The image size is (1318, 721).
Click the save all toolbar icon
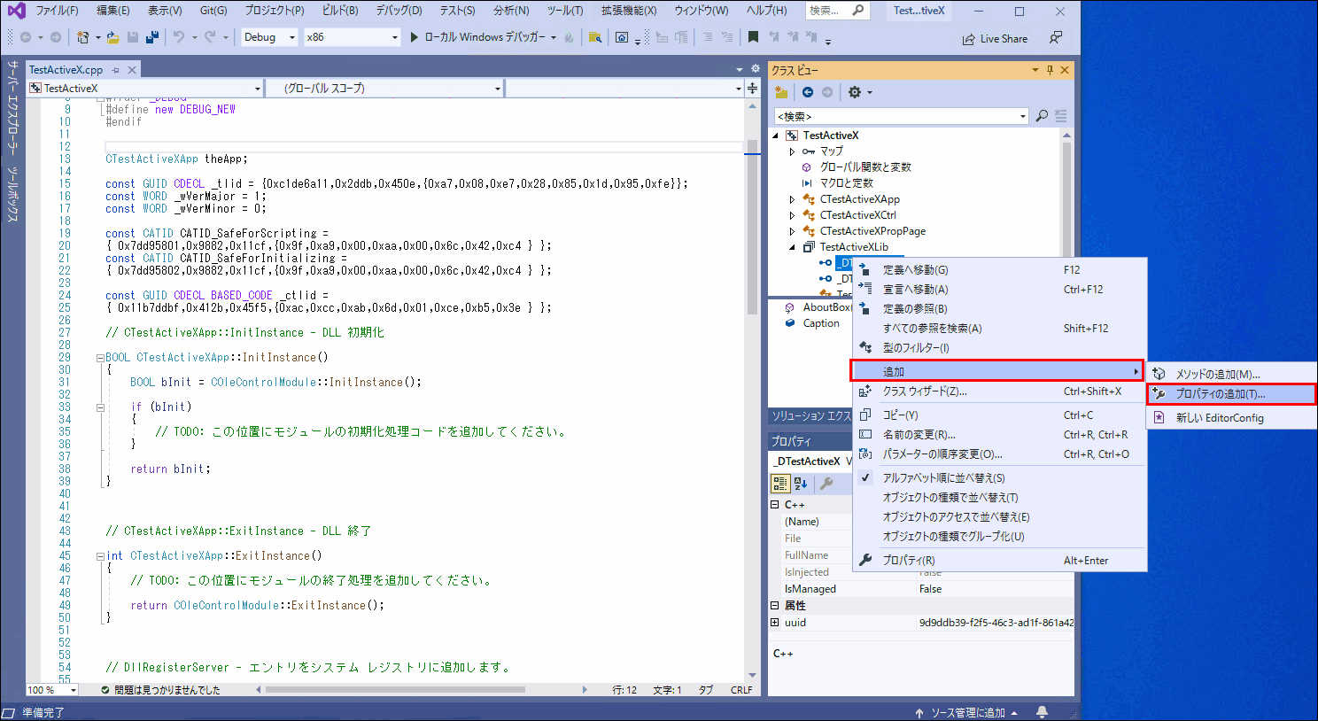[152, 37]
